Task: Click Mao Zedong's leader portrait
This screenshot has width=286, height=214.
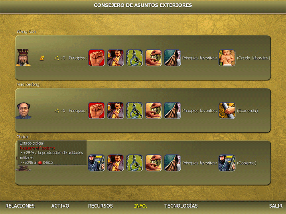Action: pyautogui.click(x=24, y=111)
